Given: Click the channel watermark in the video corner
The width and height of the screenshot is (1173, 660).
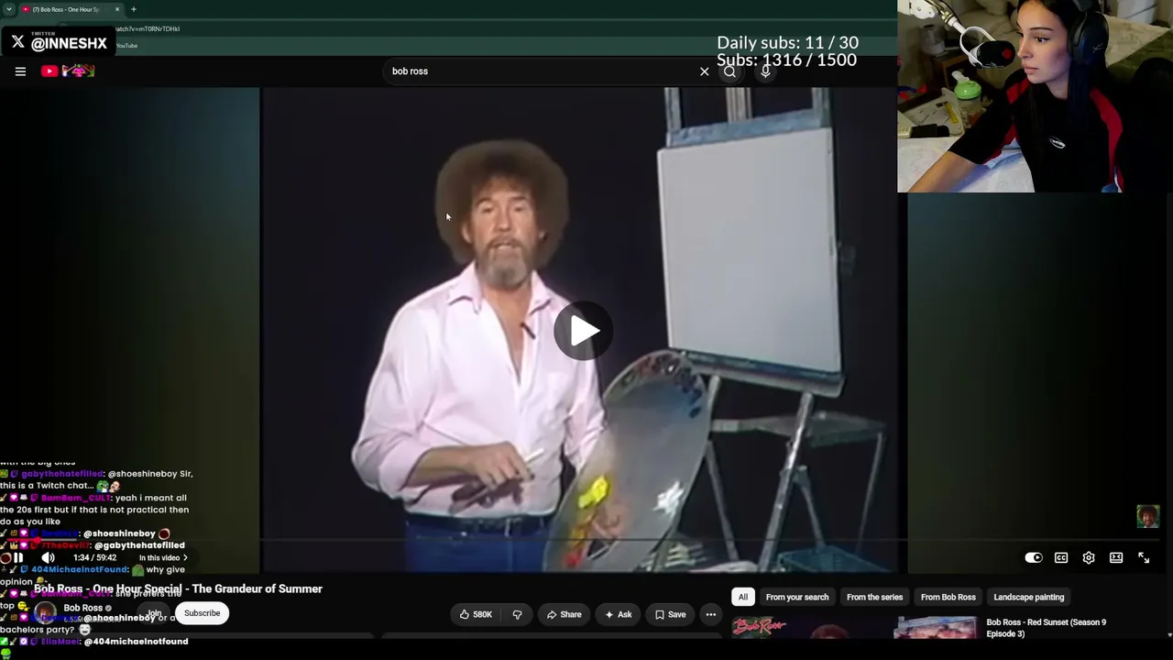Looking at the screenshot, I should [1147, 516].
